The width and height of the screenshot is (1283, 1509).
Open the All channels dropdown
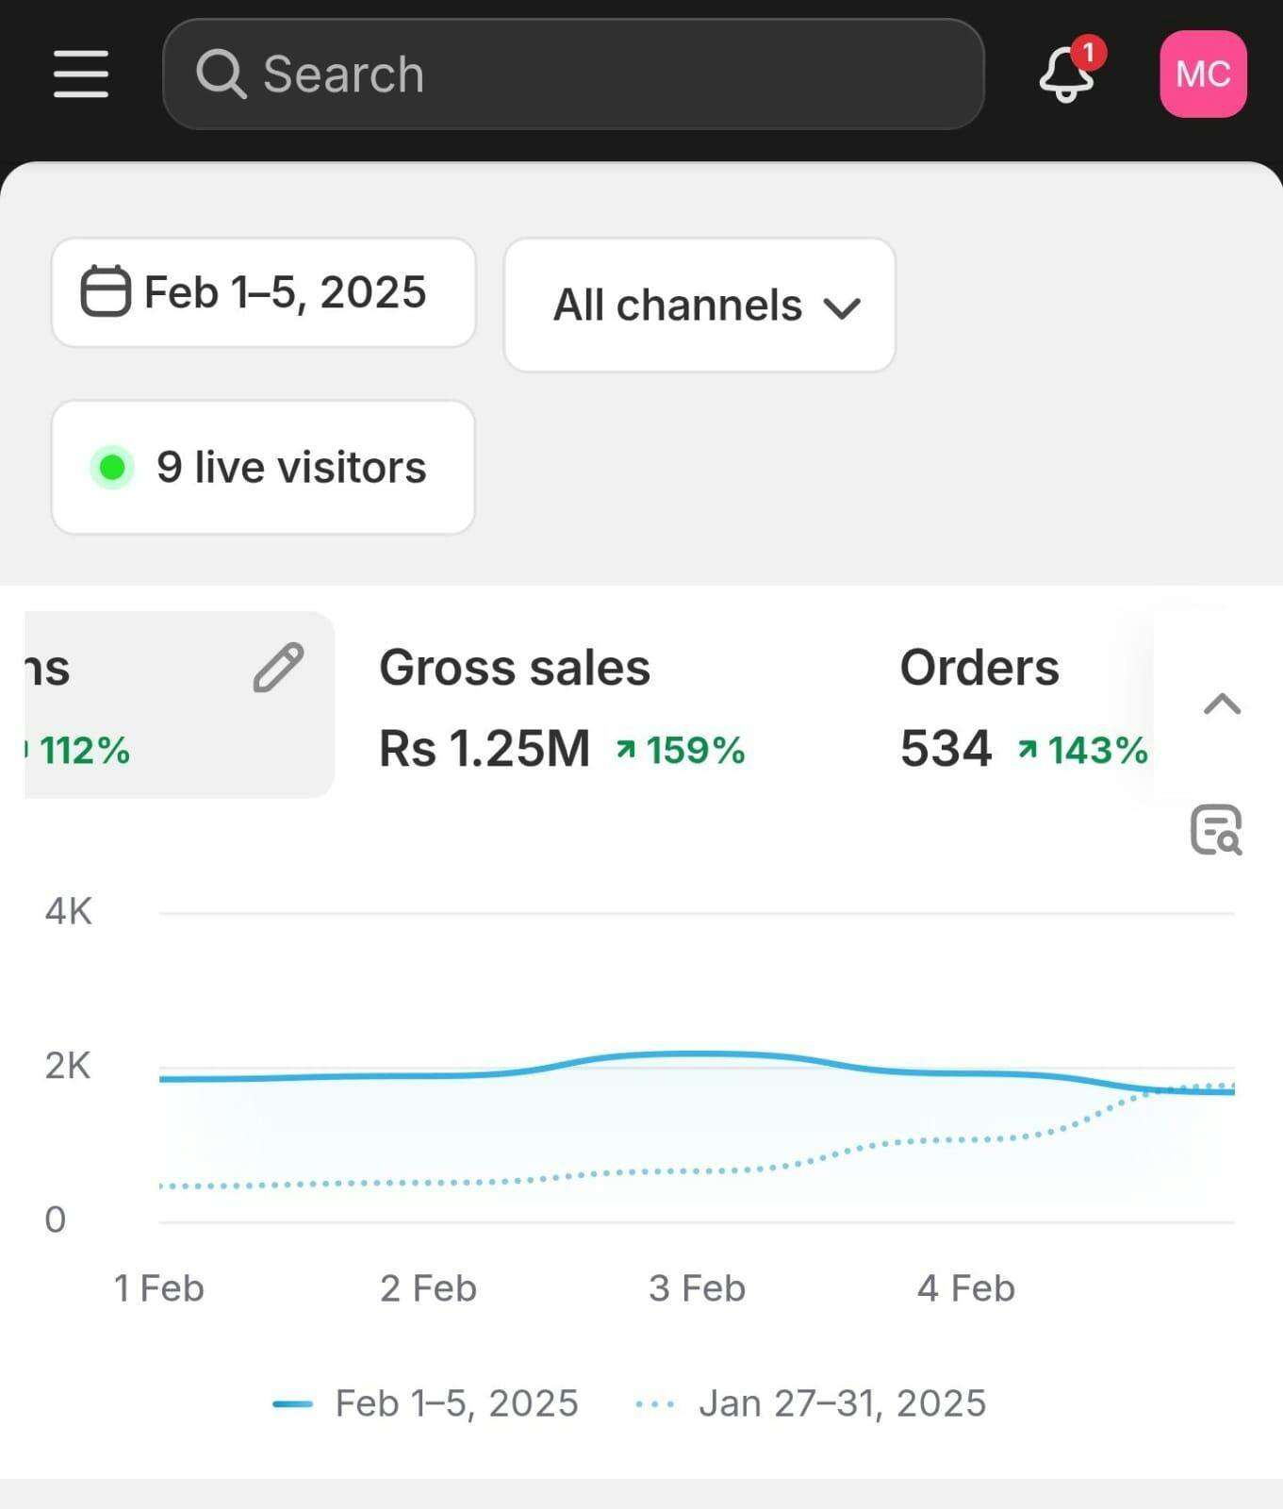click(699, 305)
